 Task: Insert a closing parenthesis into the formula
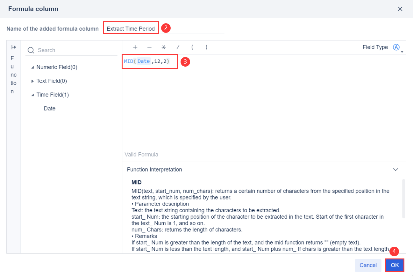click(206, 47)
